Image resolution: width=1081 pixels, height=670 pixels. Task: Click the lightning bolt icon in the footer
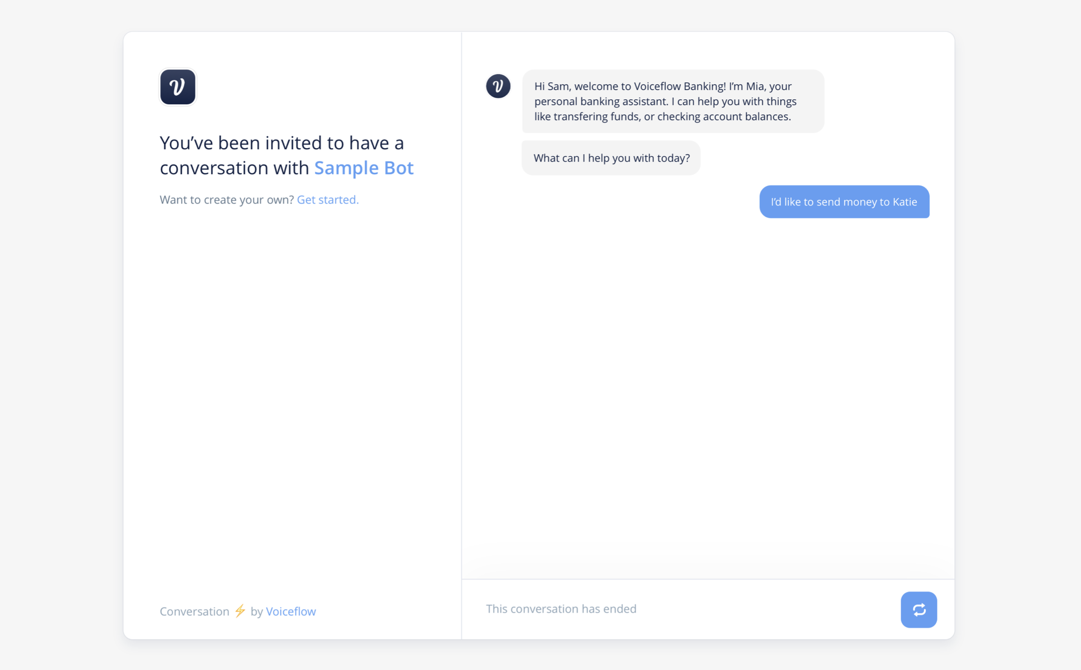point(240,611)
